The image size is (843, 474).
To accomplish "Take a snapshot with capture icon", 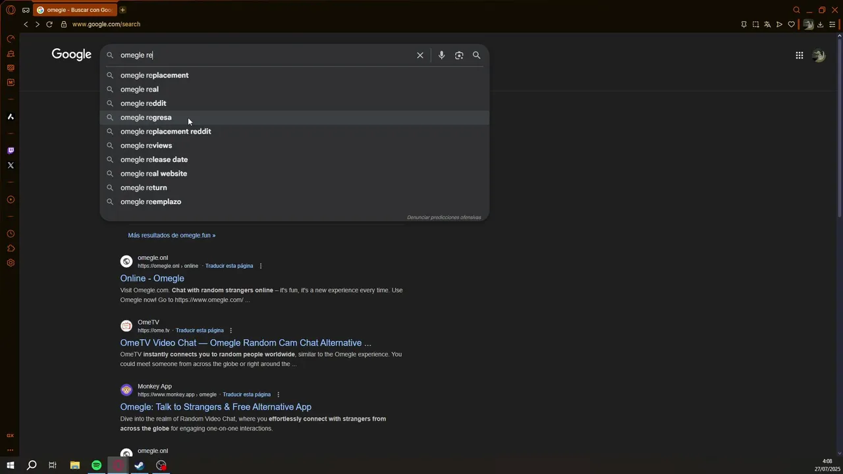I will click(x=755, y=24).
